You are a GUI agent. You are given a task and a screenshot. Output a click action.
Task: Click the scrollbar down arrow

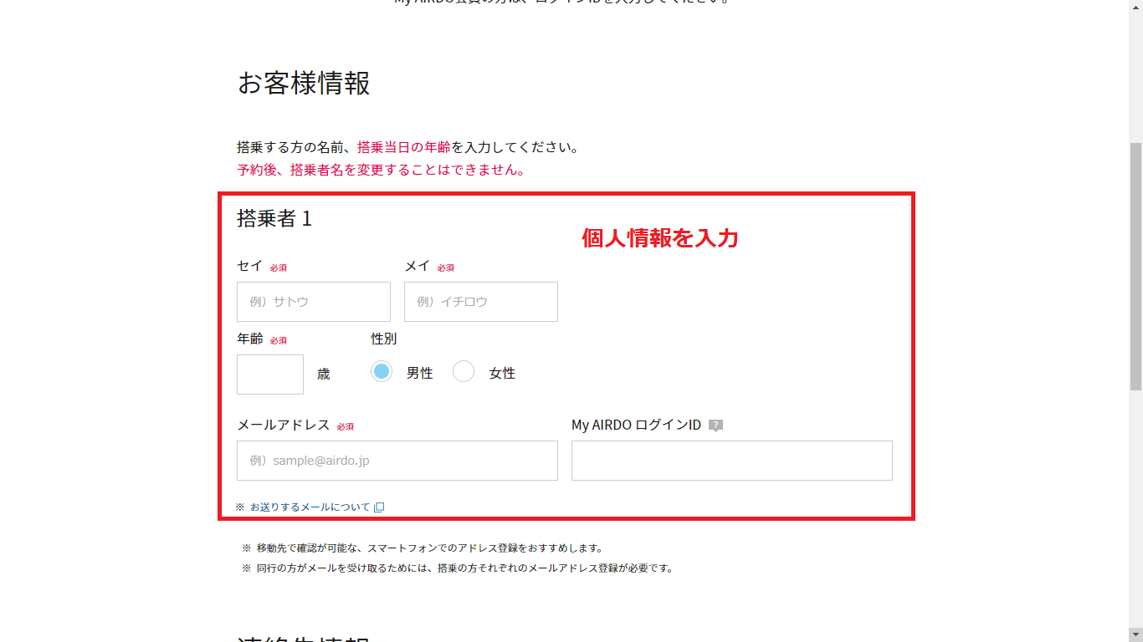pos(1135,634)
